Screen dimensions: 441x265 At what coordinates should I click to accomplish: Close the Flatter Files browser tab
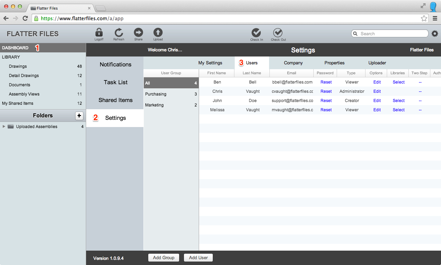pos(89,8)
